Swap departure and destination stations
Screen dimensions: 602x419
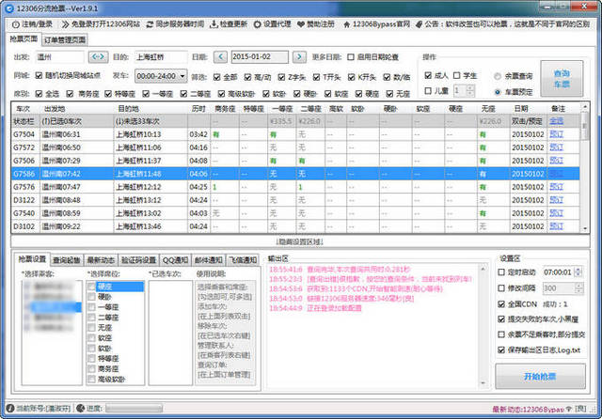[x=98, y=56]
